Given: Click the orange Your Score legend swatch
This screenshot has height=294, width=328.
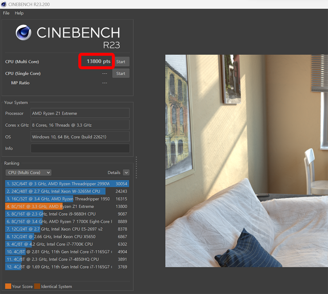Looking at the screenshot, I should 8,286.
